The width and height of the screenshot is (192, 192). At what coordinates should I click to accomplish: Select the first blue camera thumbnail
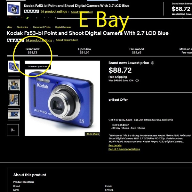click(14, 66)
